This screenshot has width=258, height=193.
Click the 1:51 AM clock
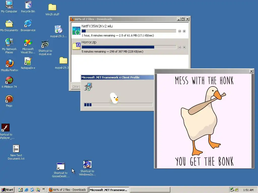click(248, 190)
